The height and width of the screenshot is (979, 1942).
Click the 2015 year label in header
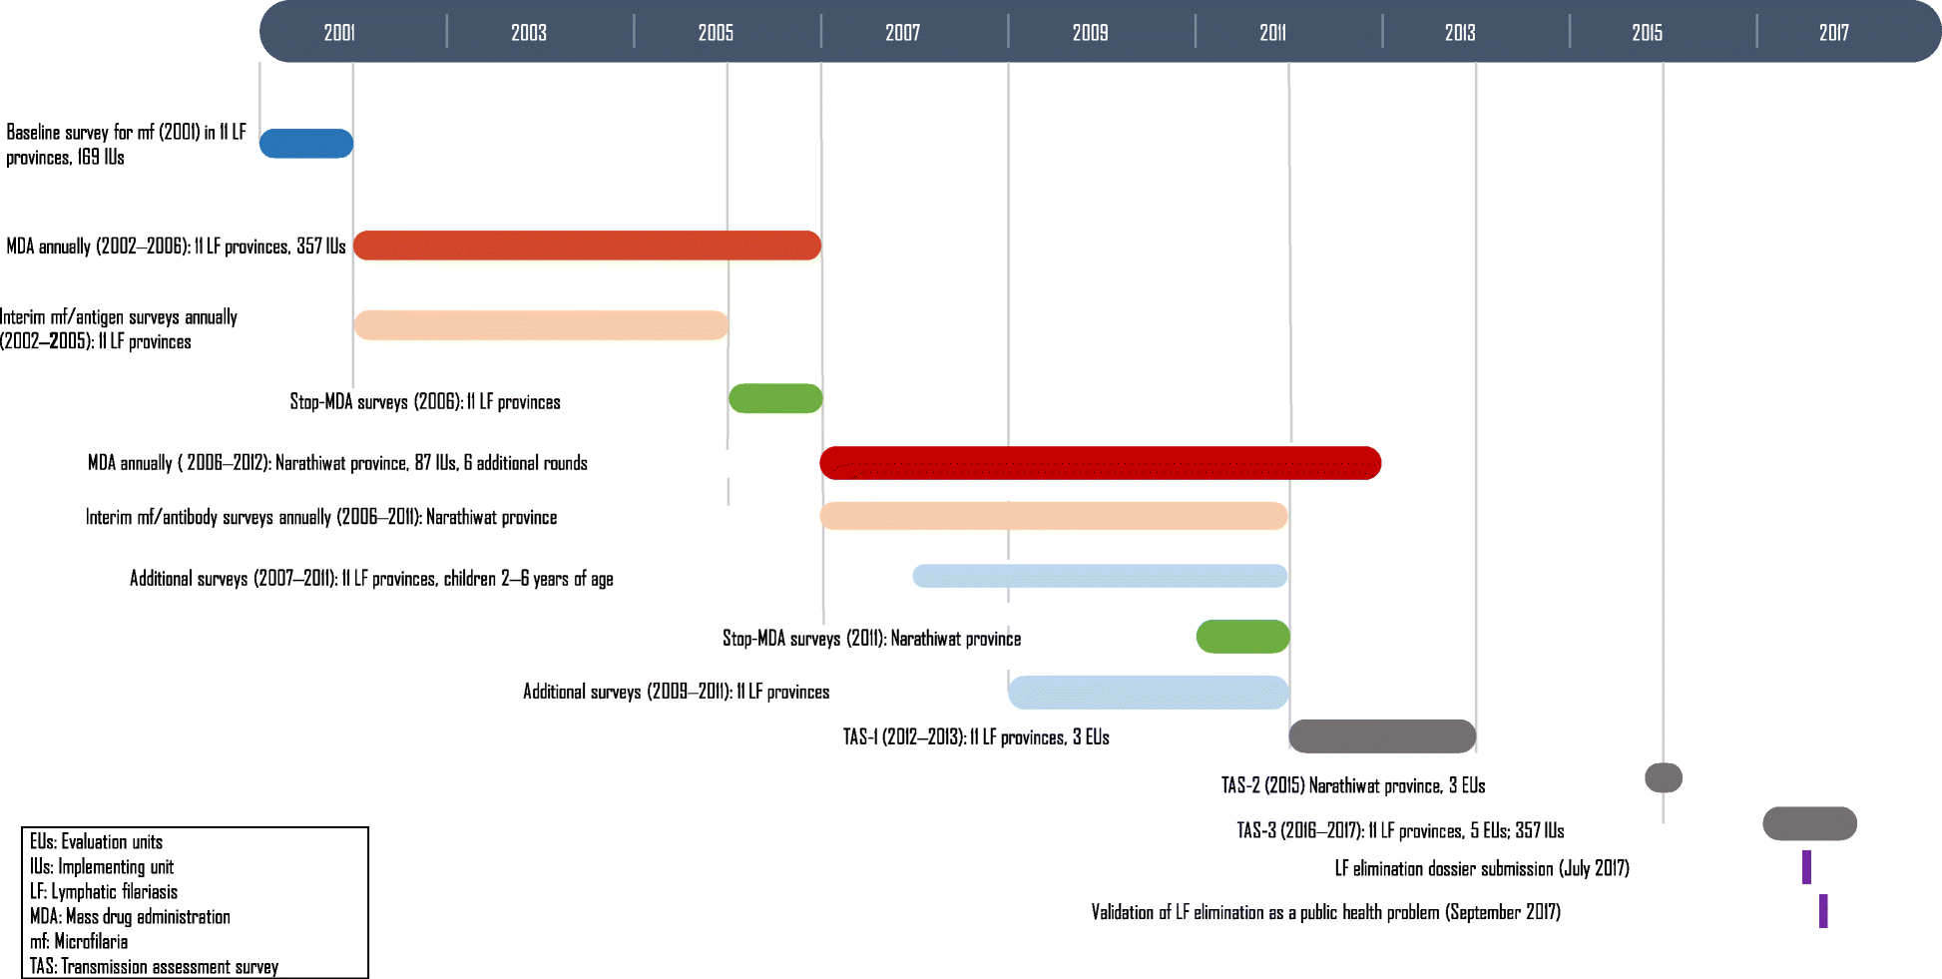(x=1647, y=33)
